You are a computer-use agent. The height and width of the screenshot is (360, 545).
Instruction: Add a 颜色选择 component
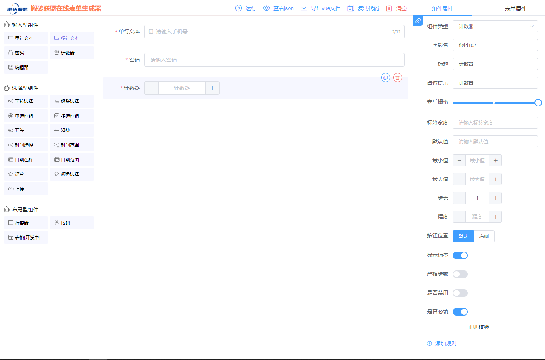pyautogui.click(x=72, y=174)
